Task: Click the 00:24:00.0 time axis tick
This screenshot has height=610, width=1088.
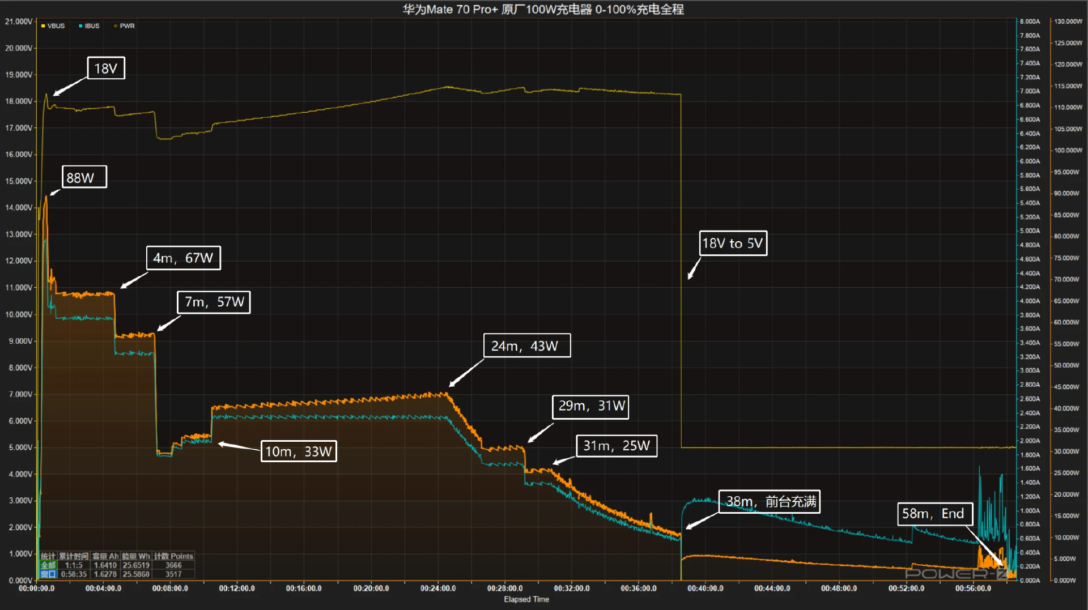Action: pos(438,588)
